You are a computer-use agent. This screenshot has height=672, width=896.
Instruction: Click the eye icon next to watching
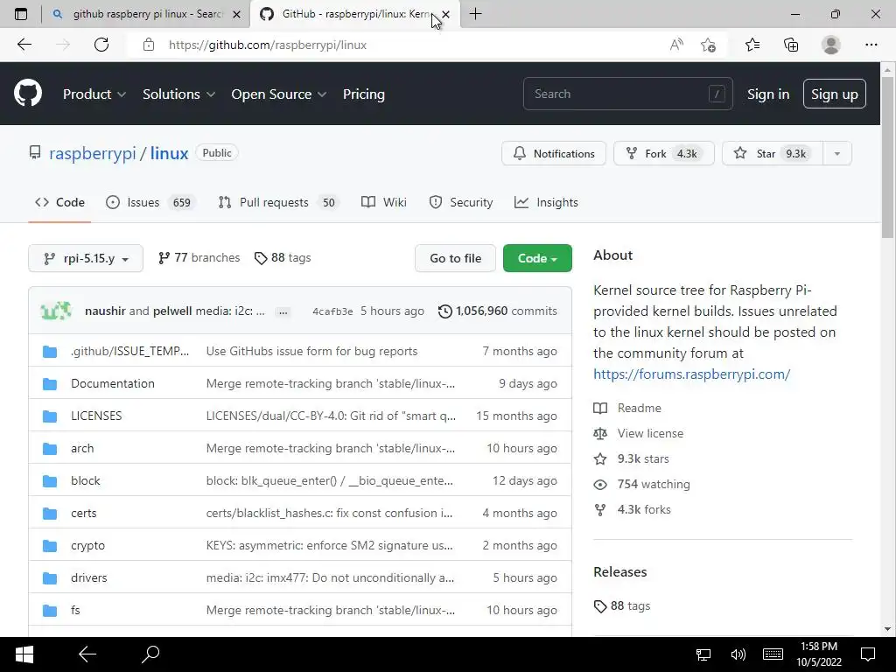[600, 485]
